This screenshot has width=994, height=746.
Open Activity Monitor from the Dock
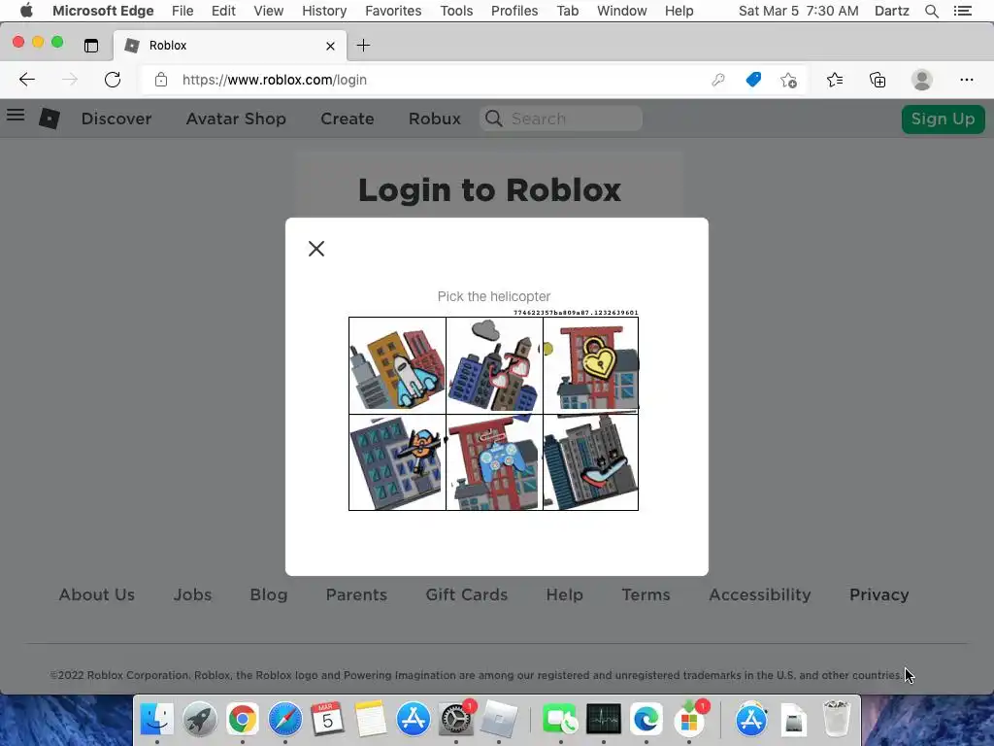(604, 720)
